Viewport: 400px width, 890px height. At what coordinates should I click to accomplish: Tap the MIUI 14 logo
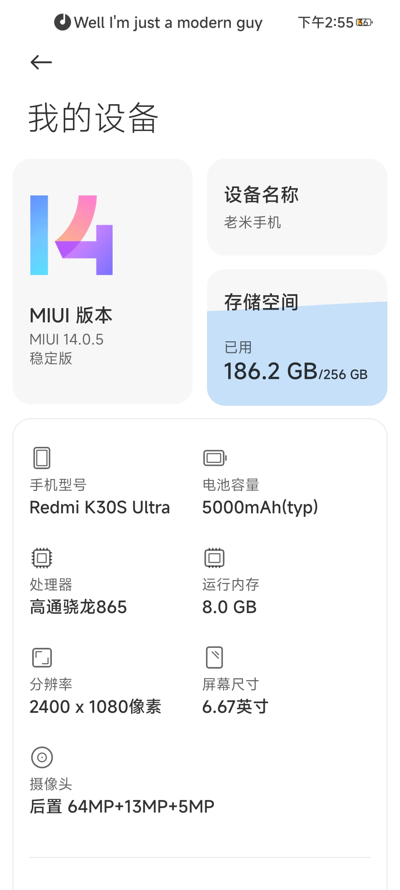point(71,235)
